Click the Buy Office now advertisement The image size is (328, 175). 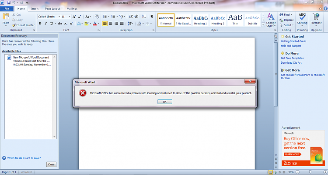303,148
